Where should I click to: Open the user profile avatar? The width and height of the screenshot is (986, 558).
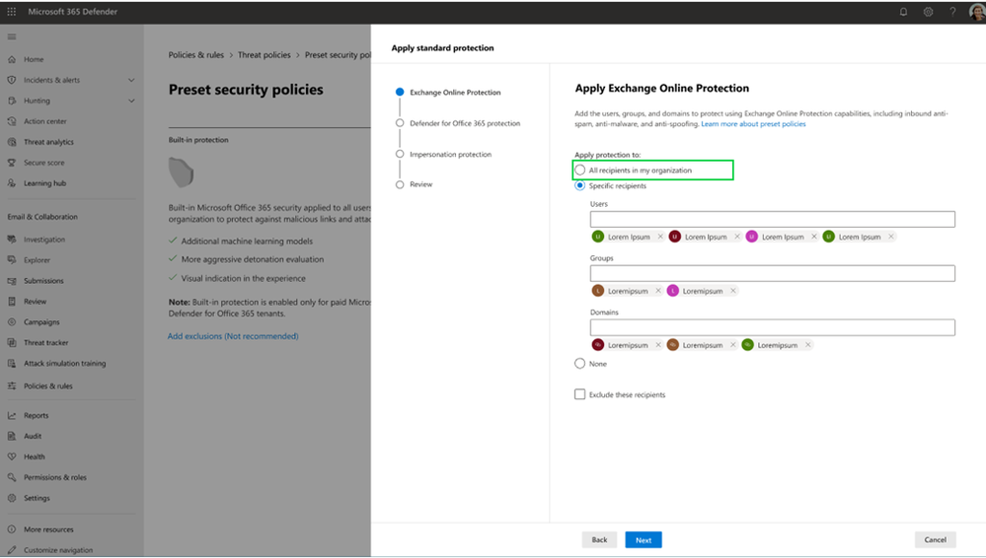coord(977,12)
